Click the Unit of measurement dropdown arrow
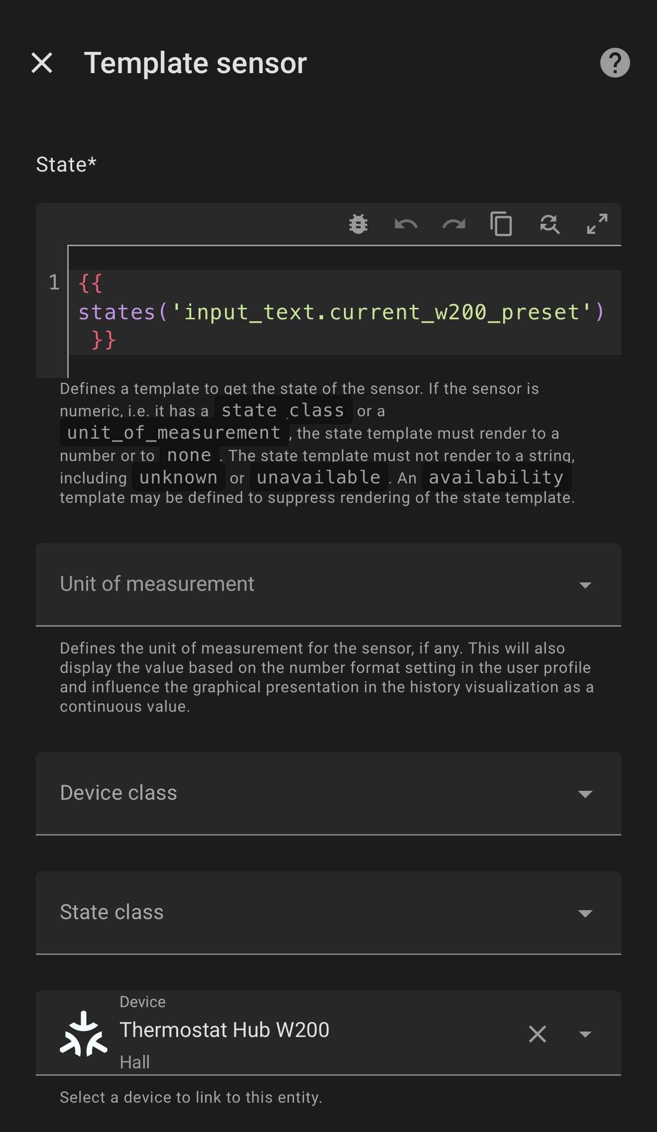 (x=585, y=585)
